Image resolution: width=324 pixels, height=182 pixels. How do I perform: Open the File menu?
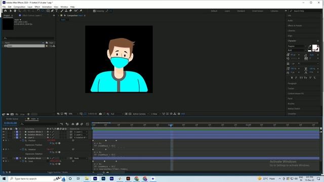[x=4, y=7]
